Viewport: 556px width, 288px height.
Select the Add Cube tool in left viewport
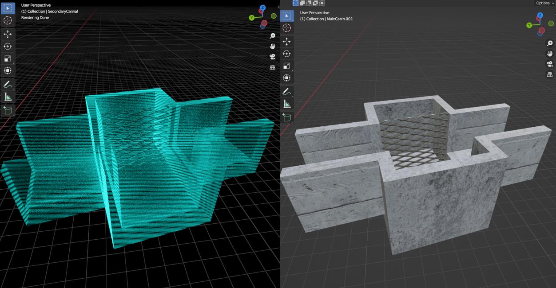pos(8,110)
